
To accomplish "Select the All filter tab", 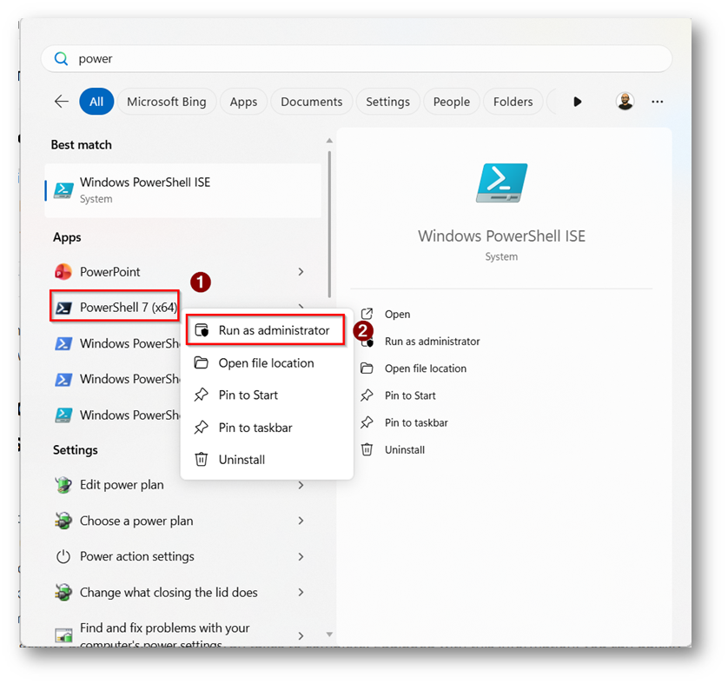I will tap(96, 101).
